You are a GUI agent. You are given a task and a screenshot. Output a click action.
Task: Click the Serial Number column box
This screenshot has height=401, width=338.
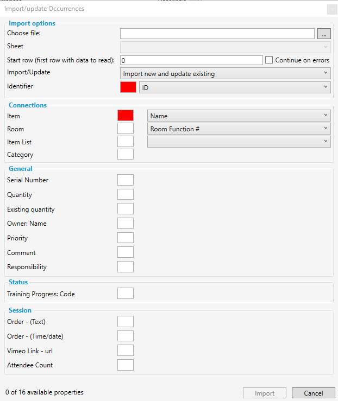[126, 180]
